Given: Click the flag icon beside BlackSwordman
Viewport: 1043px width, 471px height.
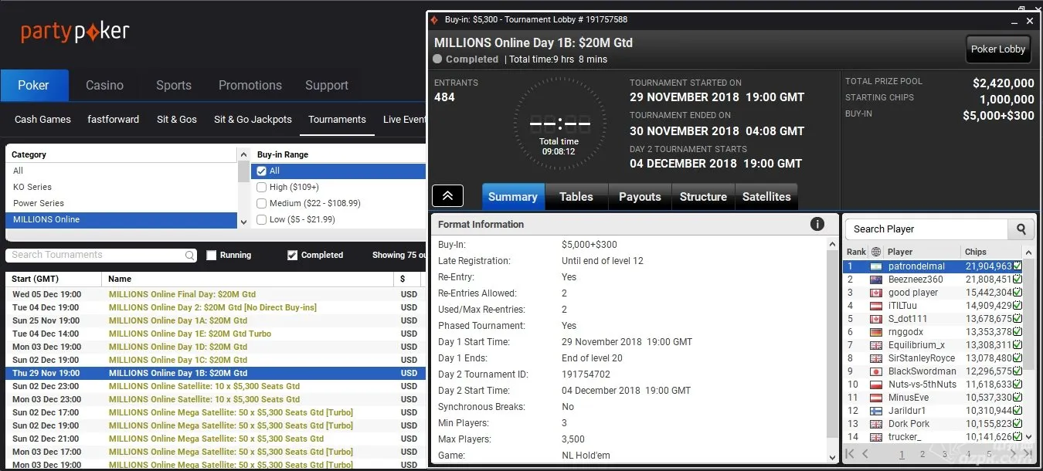Looking at the screenshot, I should coord(876,371).
